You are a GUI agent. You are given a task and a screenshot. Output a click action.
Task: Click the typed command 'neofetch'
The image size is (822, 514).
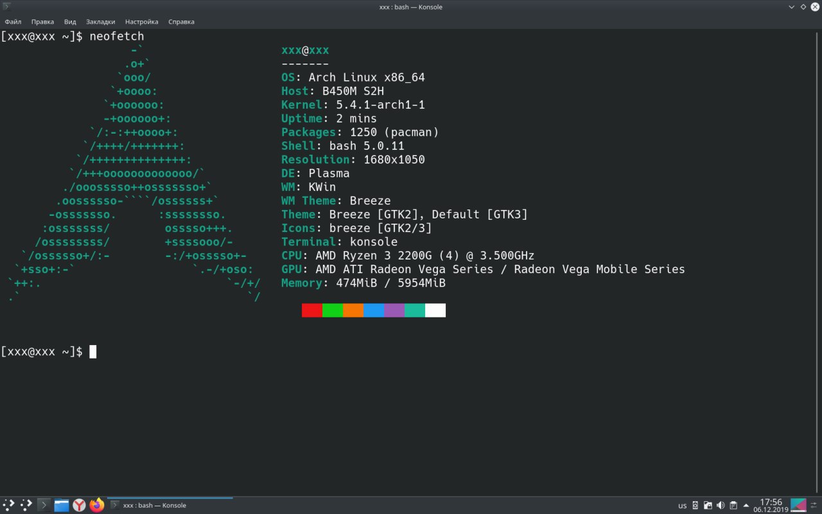tap(117, 37)
